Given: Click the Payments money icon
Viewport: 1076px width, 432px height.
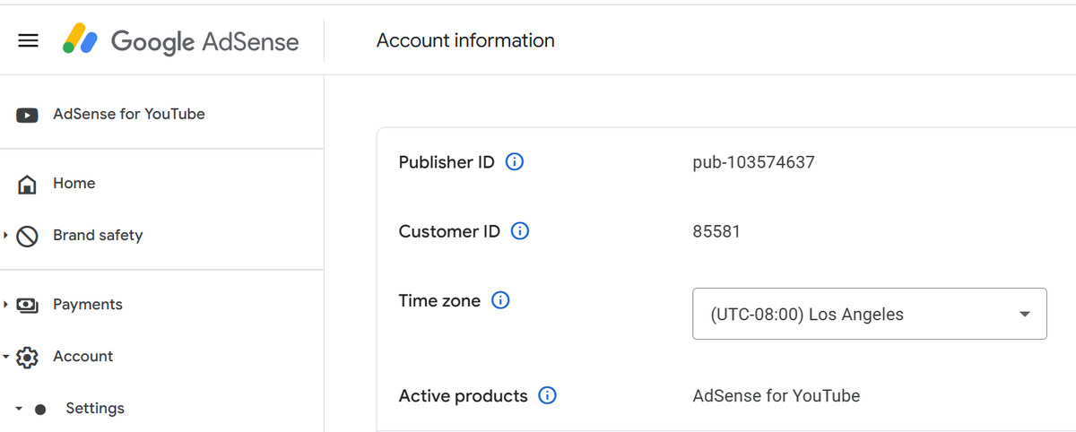Looking at the screenshot, I should [27, 305].
